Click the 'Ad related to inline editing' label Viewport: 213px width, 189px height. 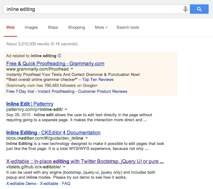[x=31, y=56]
